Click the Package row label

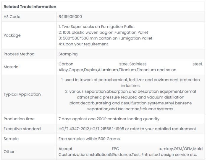coord(12,35)
